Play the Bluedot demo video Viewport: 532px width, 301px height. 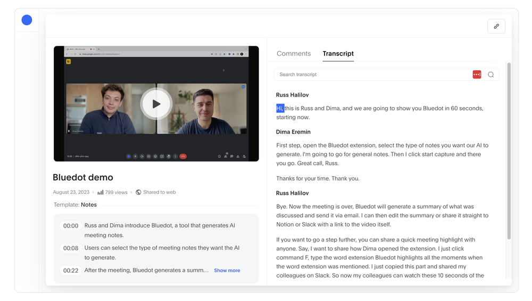pos(156,104)
